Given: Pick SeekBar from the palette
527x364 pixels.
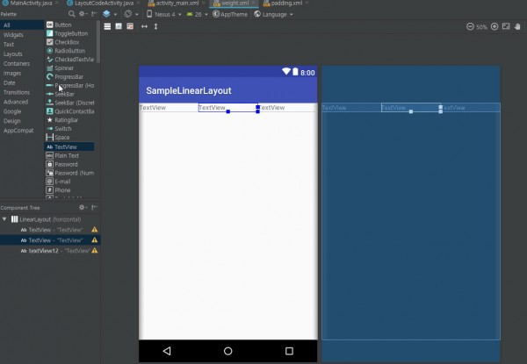Looking at the screenshot, I should pyautogui.click(x=70, y=94).
